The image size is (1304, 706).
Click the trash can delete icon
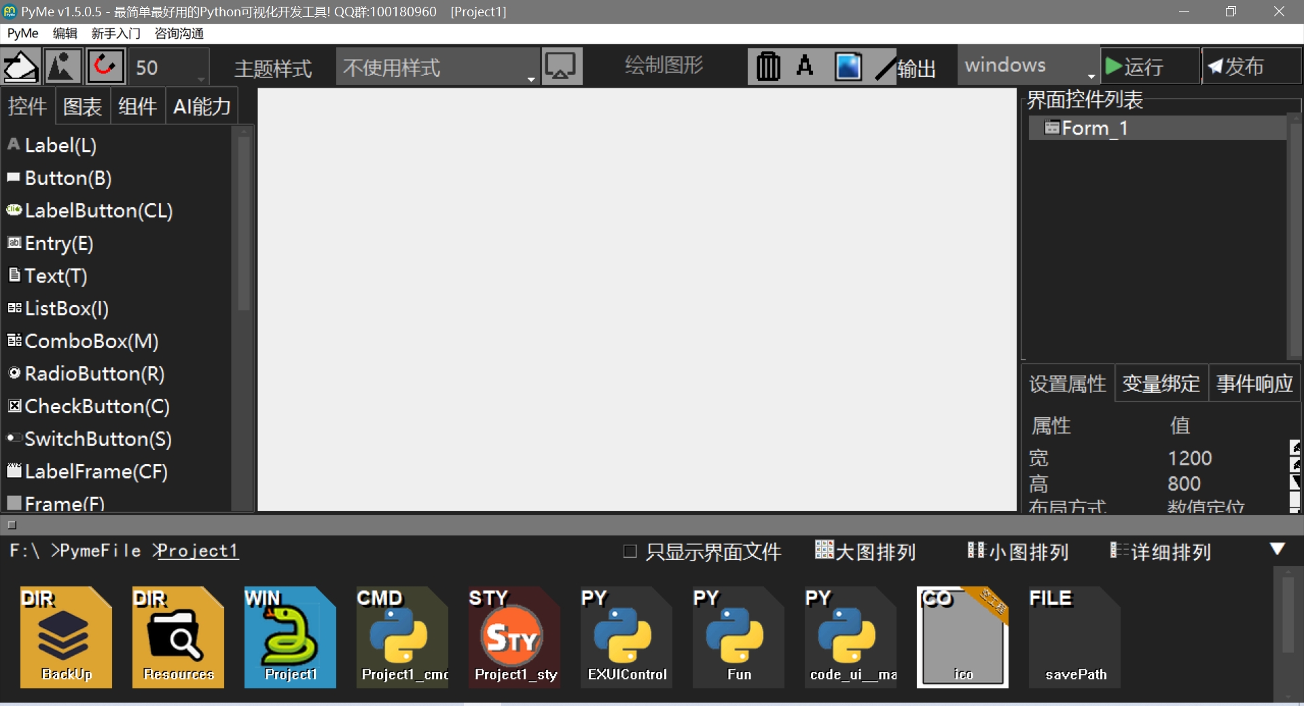point(768,67)
